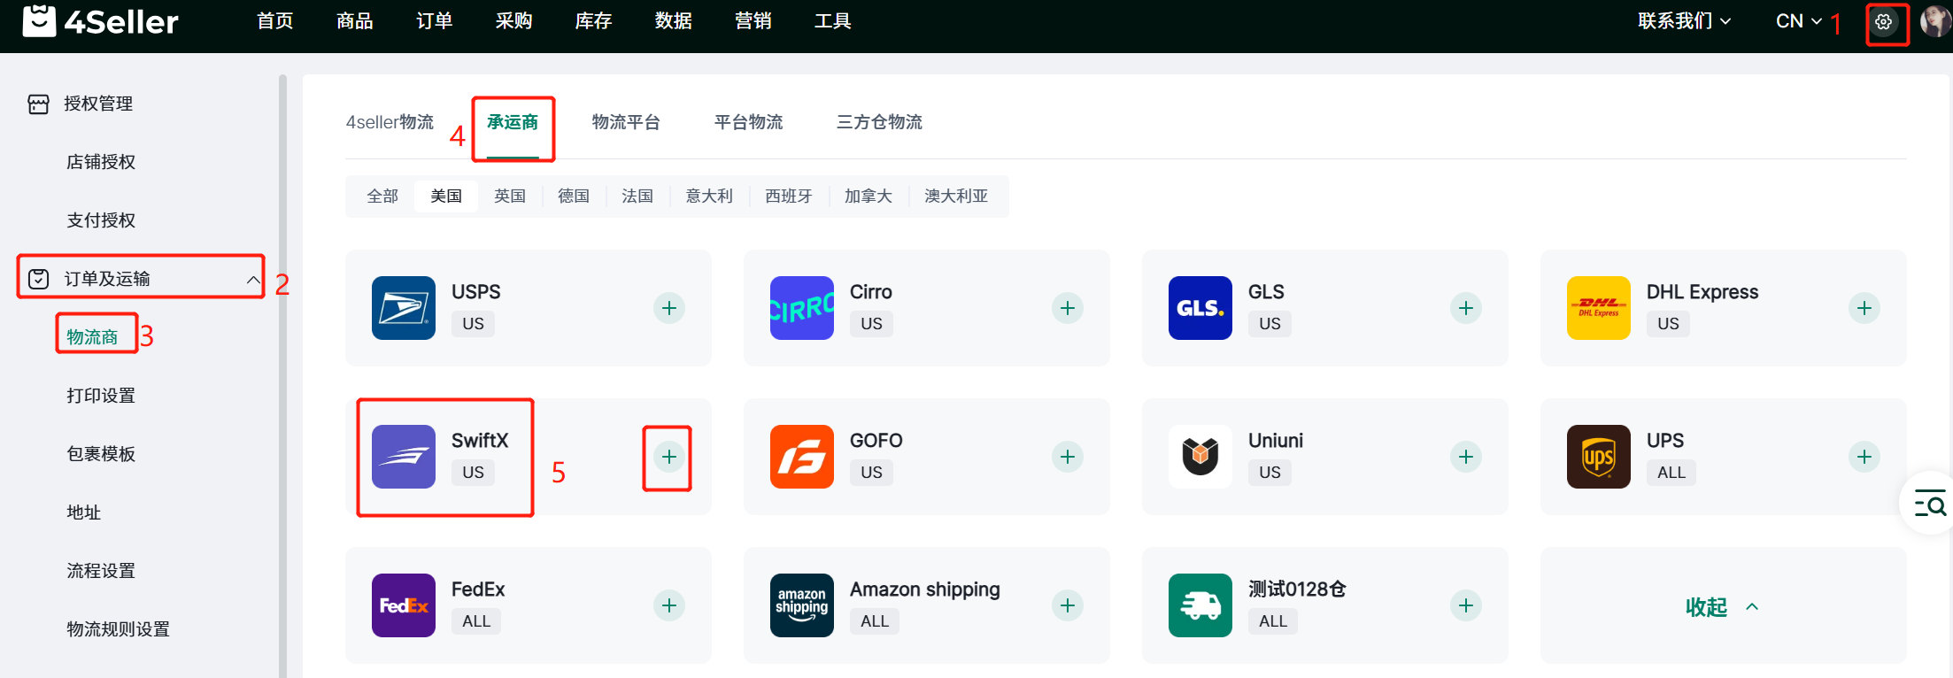The image size is (1953, 678).
Task: Add FedEx carrier with plus icon
Action: (669, 605)
